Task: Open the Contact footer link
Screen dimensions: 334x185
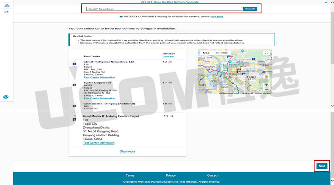Action: click(x=212, y=175)
